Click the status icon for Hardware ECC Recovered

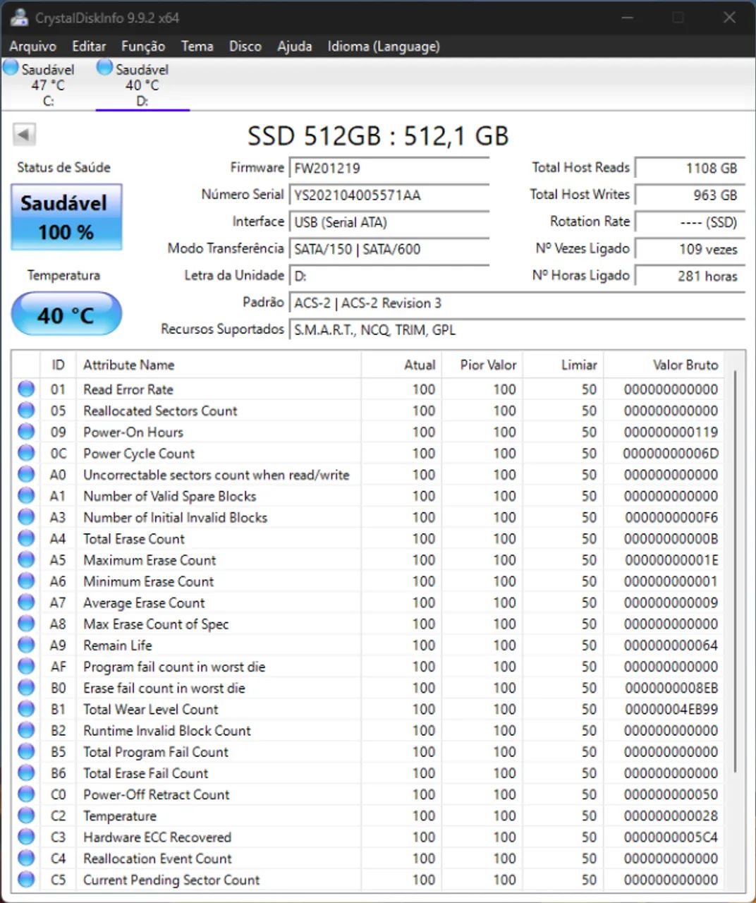click(x=26, y=837)
